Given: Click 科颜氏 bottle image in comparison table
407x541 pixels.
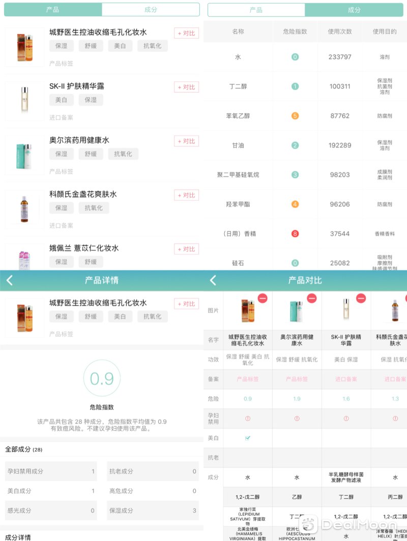Looking at the screenshot, I should tap(395, 310).
